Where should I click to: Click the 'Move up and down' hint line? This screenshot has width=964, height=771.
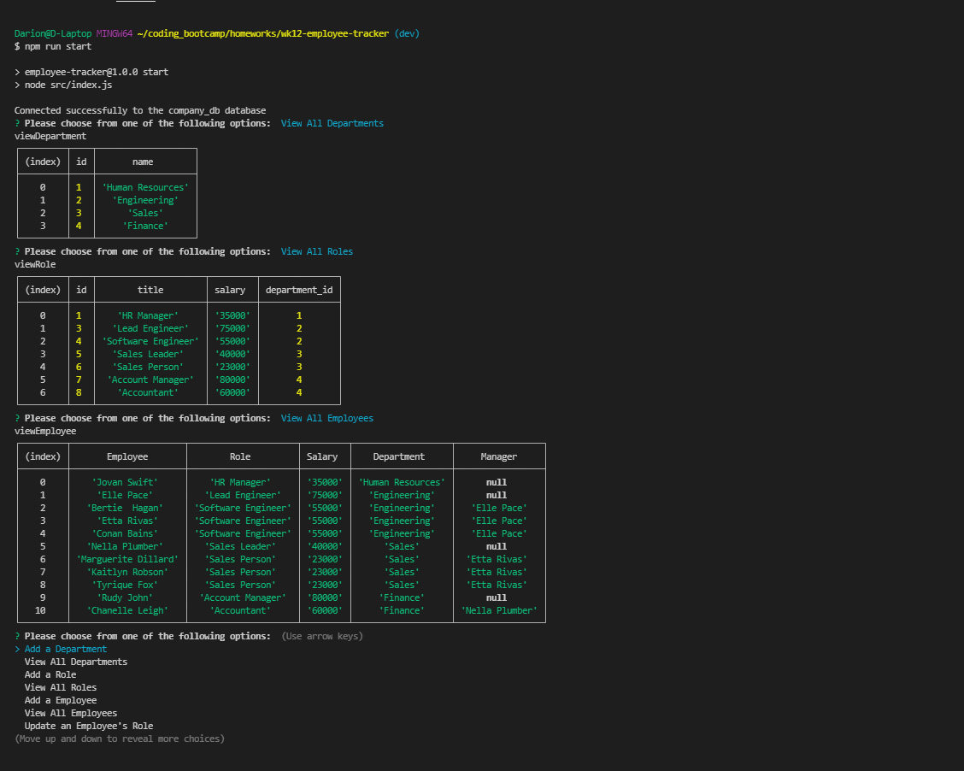(120, 739)
